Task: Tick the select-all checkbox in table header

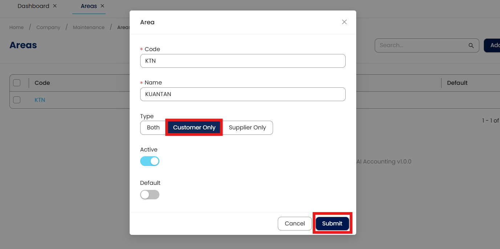Action: [x=17, y=83]
